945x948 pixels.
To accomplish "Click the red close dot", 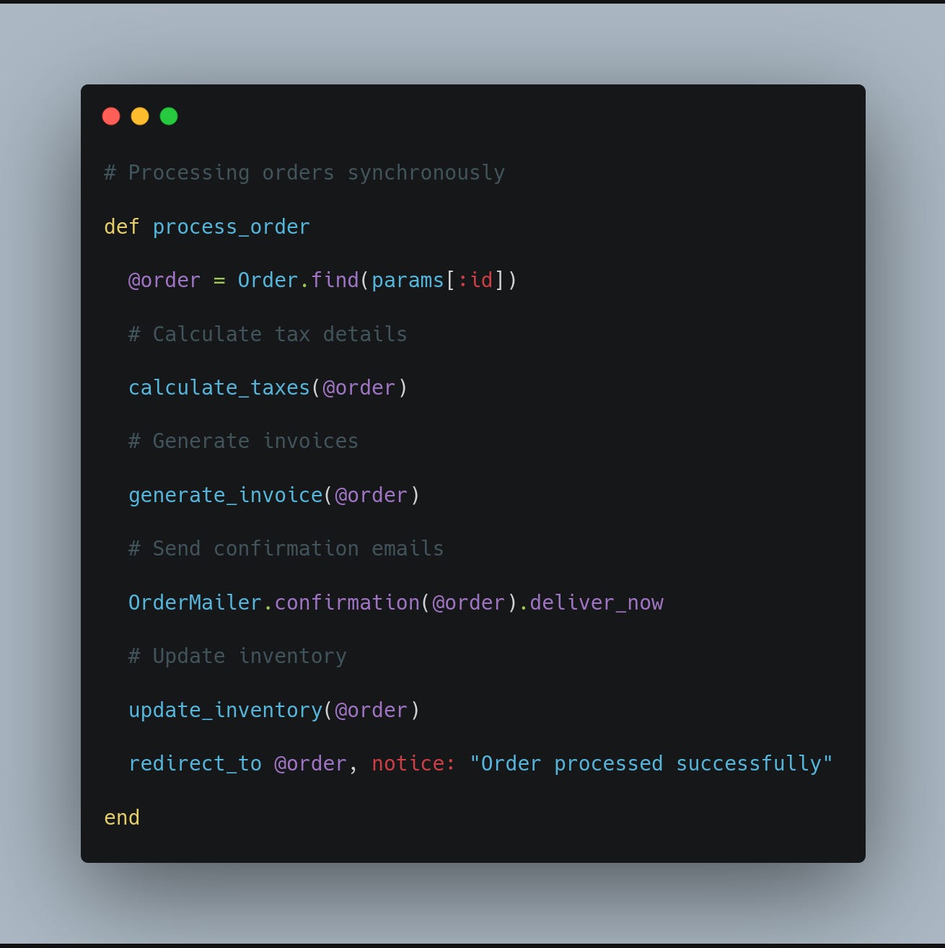I will point(111,116).
